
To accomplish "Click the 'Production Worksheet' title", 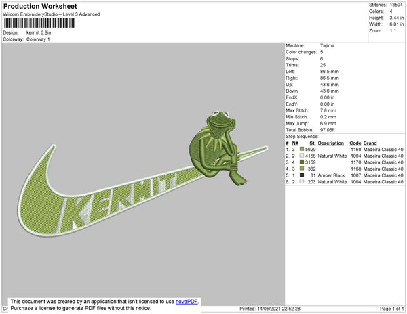I will [x=40, y=6].
